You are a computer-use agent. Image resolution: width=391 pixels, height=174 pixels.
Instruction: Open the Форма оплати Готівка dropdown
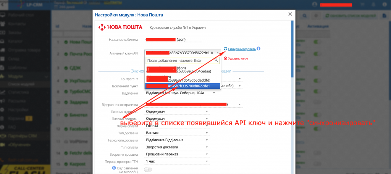[177, 126]
